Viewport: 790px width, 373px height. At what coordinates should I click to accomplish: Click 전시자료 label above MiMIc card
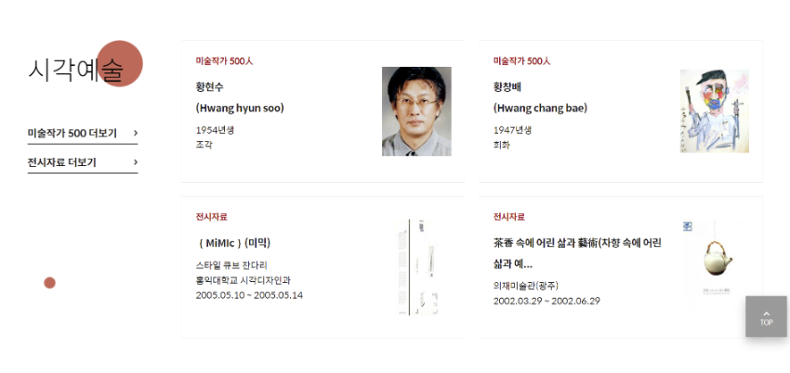tap(211, 217)
